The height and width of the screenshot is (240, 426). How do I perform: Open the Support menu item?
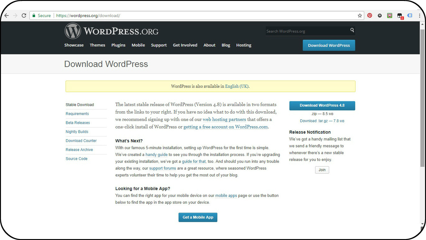[159, 45]
